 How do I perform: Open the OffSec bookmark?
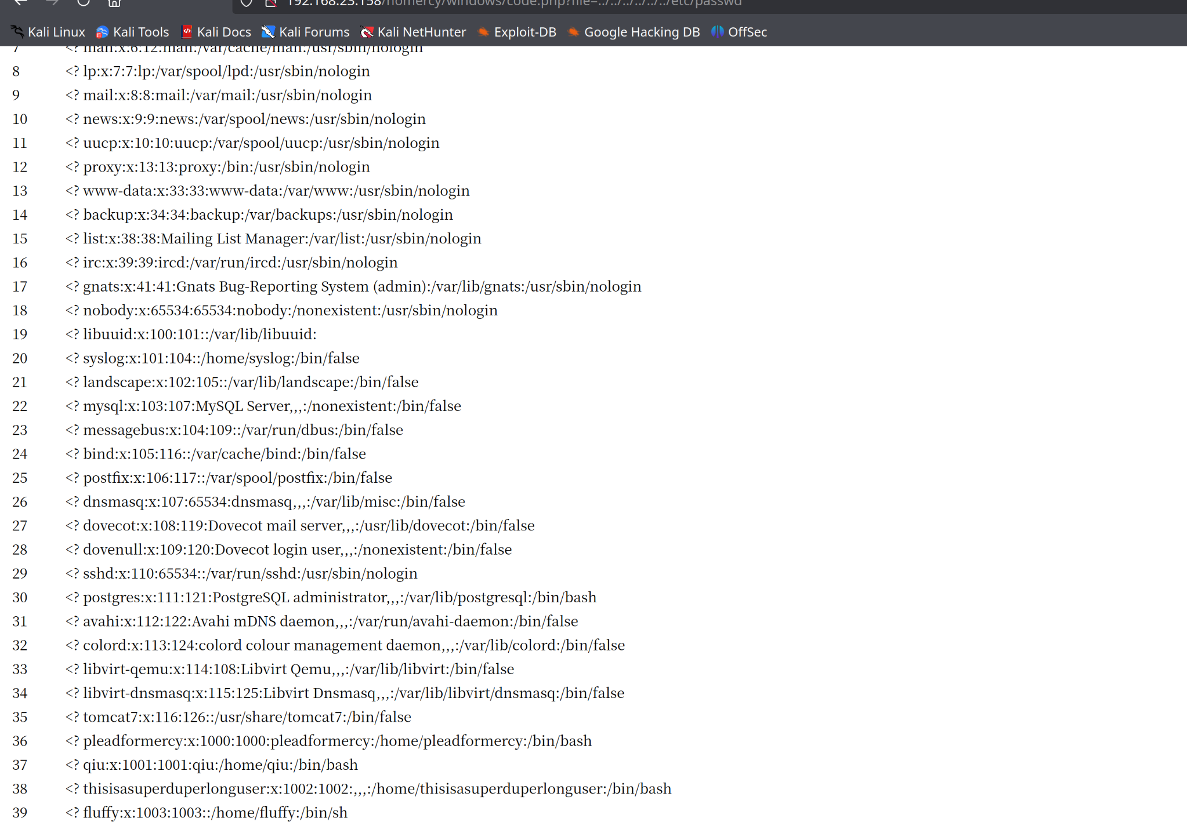739,32
